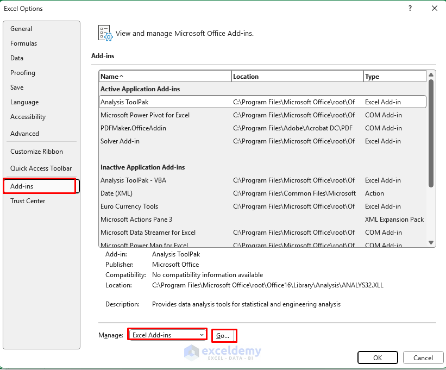Click the add-ins list scrollbar thumb

point(431,133)
